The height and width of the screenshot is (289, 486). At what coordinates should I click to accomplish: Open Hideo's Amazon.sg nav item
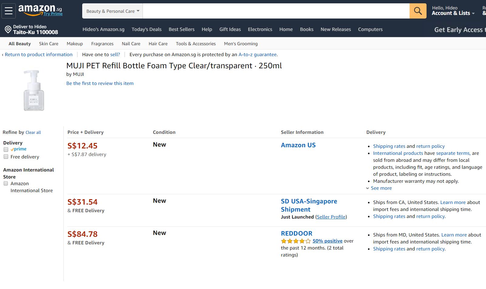point(103,29)
